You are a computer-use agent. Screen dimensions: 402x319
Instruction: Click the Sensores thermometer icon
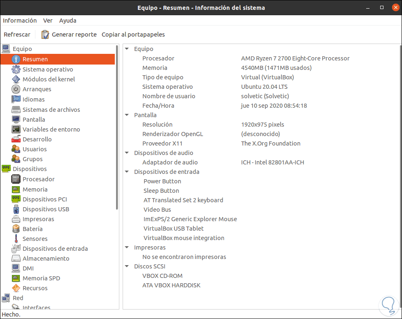pyautogui.click(x=16, y=239)
